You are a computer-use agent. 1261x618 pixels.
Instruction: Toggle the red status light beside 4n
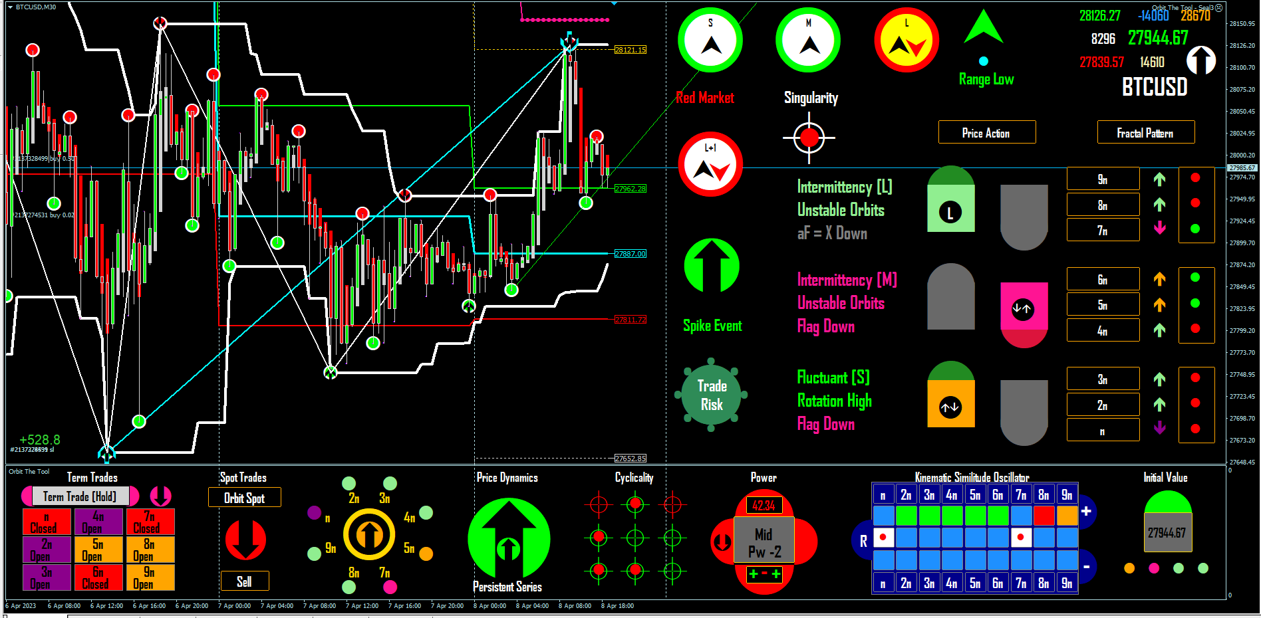(x=1195, y=328)
